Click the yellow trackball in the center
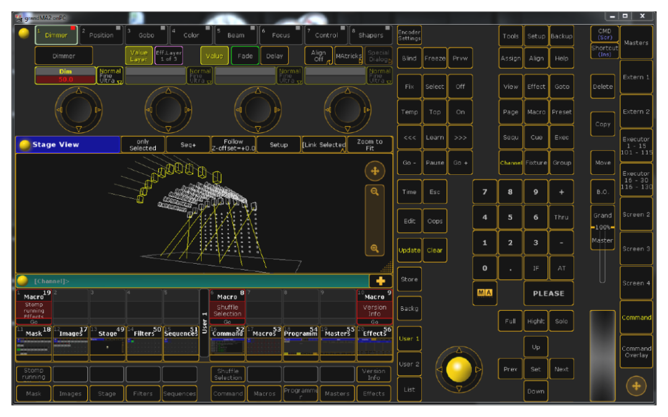Screen dimensions: 668x417 point(459,369)
